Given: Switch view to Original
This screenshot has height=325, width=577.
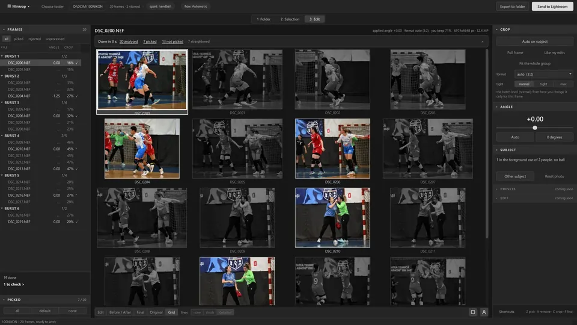Looking at the screenshot, I should coord(156,312).
